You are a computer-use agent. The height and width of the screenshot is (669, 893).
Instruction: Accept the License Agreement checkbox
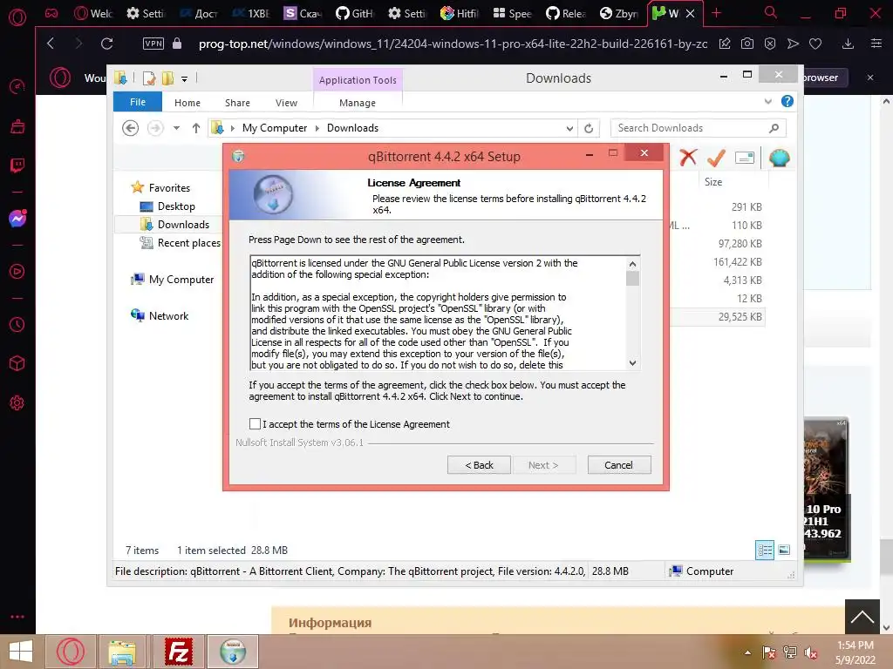pyautogui.click(x=256, y=424)
